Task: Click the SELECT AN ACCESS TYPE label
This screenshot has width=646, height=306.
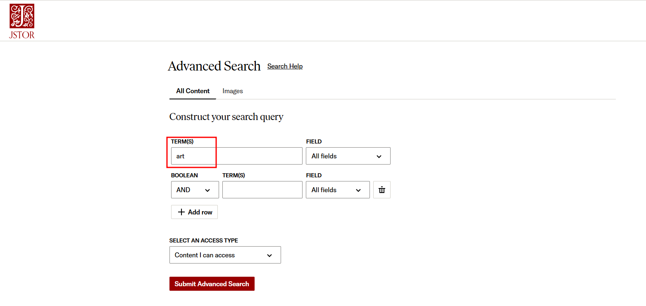Action: tap(203, 240)
